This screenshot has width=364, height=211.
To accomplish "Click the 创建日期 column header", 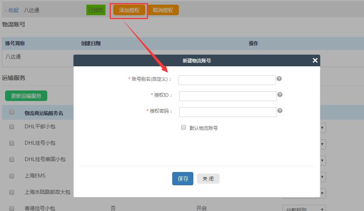I will [91, 43].
